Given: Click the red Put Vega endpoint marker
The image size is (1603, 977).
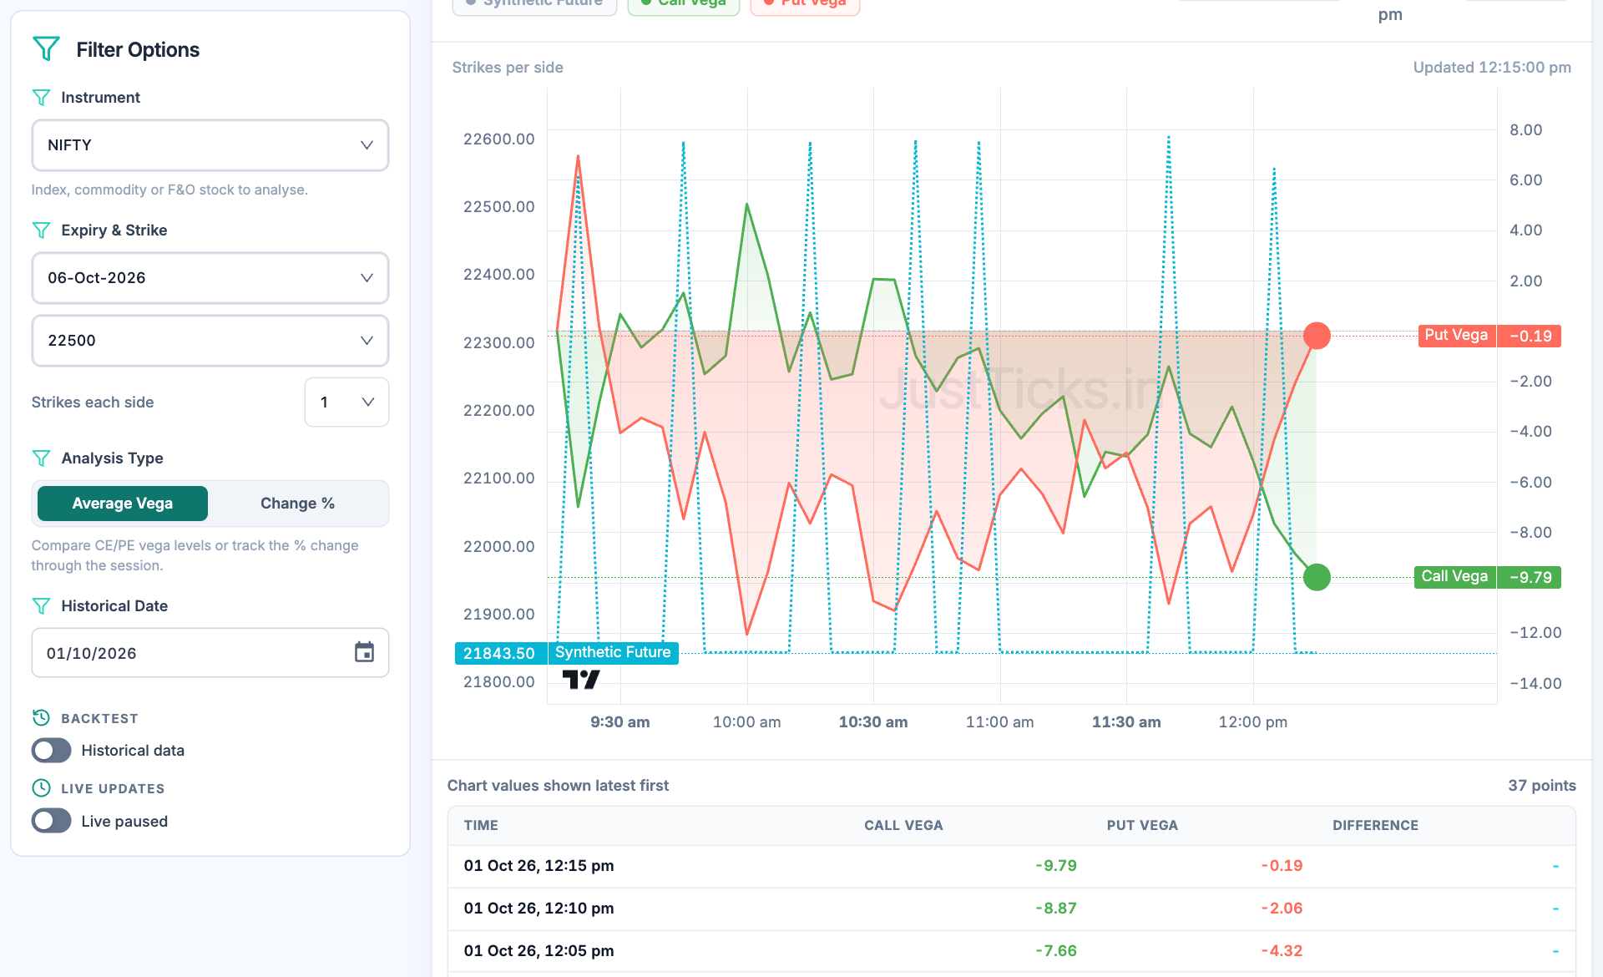Looking at the screenshot, I should 1317,336.
